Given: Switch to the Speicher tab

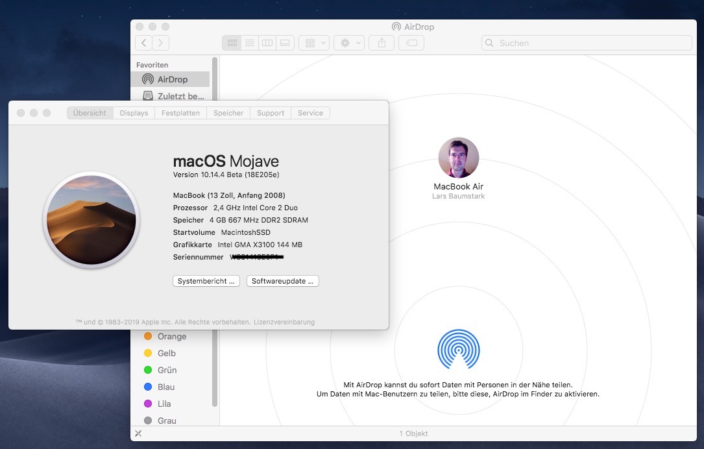Looking at the screenshot, I should click(x=228, y=113).
